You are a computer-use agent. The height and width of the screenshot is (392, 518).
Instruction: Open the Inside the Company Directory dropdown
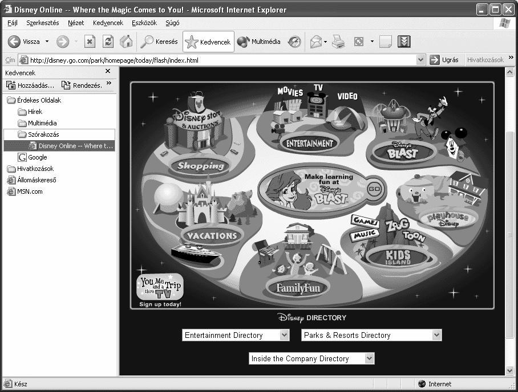click(311, 358)
